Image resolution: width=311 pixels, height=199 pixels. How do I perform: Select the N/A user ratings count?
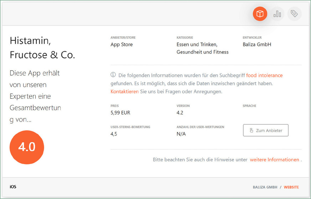click(181, 134)
